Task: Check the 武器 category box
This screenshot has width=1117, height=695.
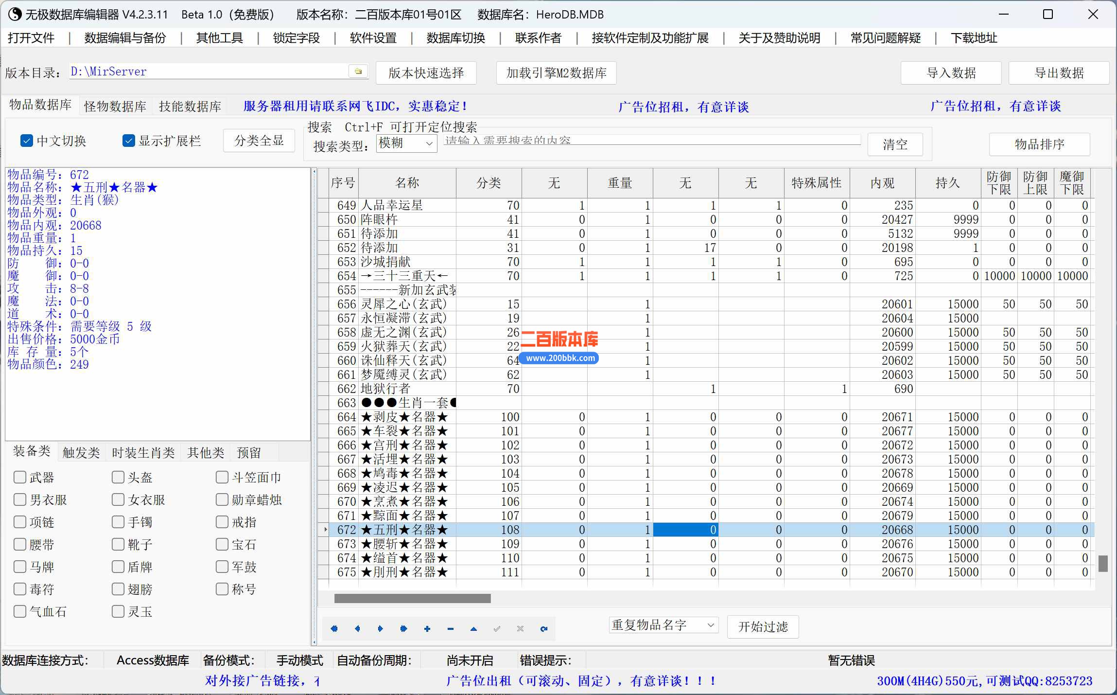Action: [20, 477]
